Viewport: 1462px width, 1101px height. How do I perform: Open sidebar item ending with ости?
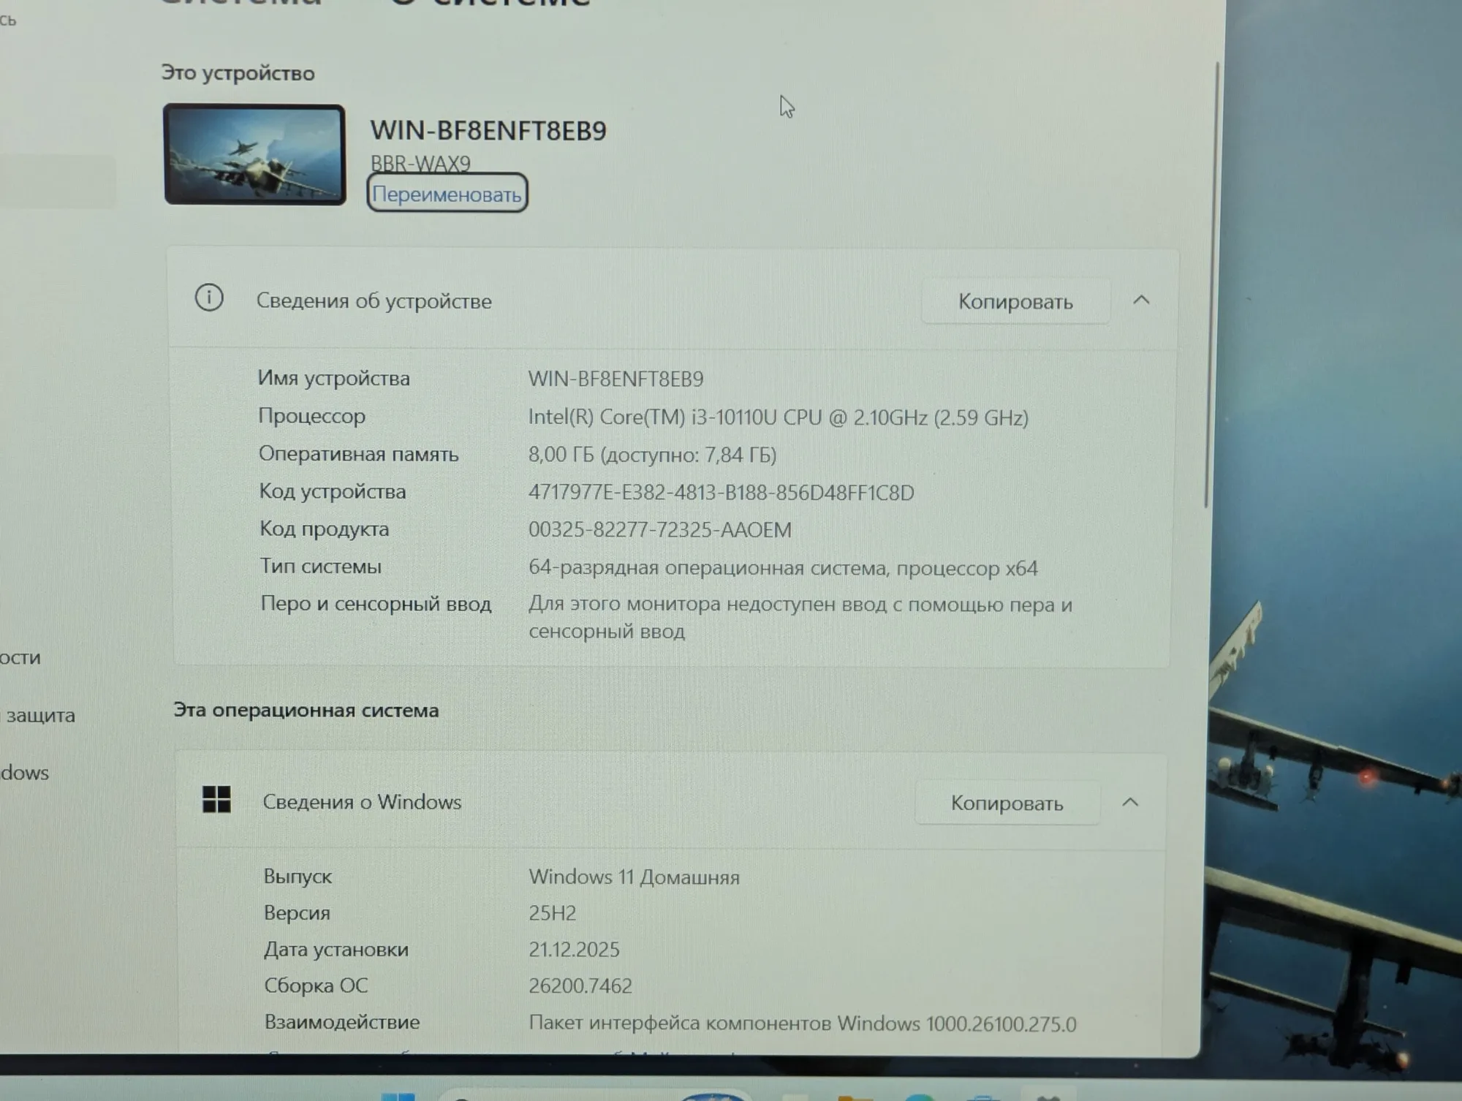(x=20, y=657)
